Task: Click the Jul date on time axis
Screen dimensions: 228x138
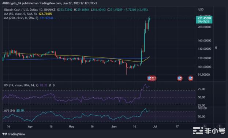Action: point(155,127)
